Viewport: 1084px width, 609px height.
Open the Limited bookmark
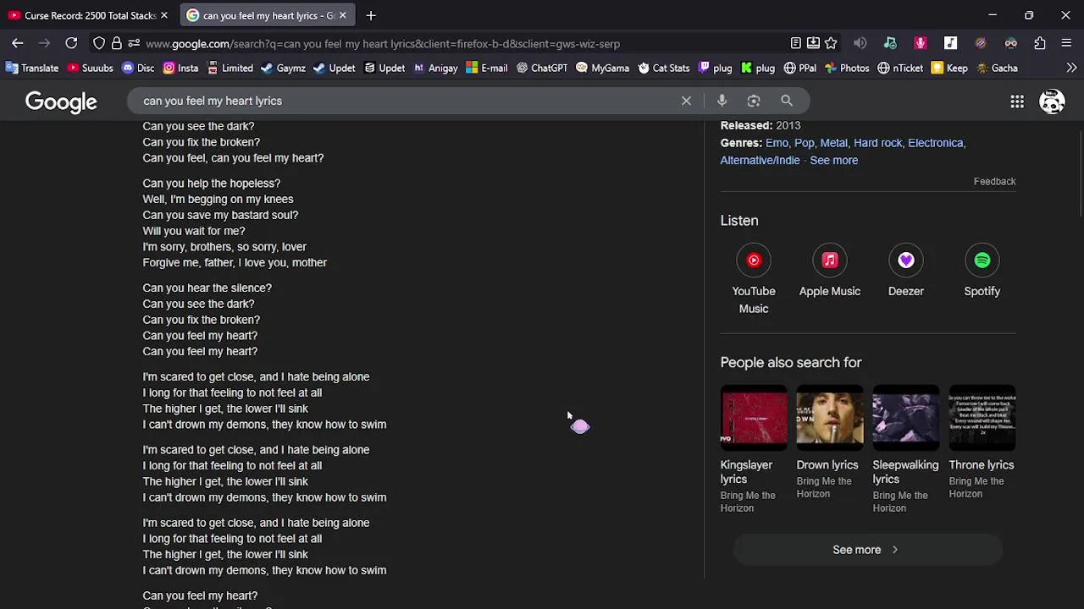230,68
